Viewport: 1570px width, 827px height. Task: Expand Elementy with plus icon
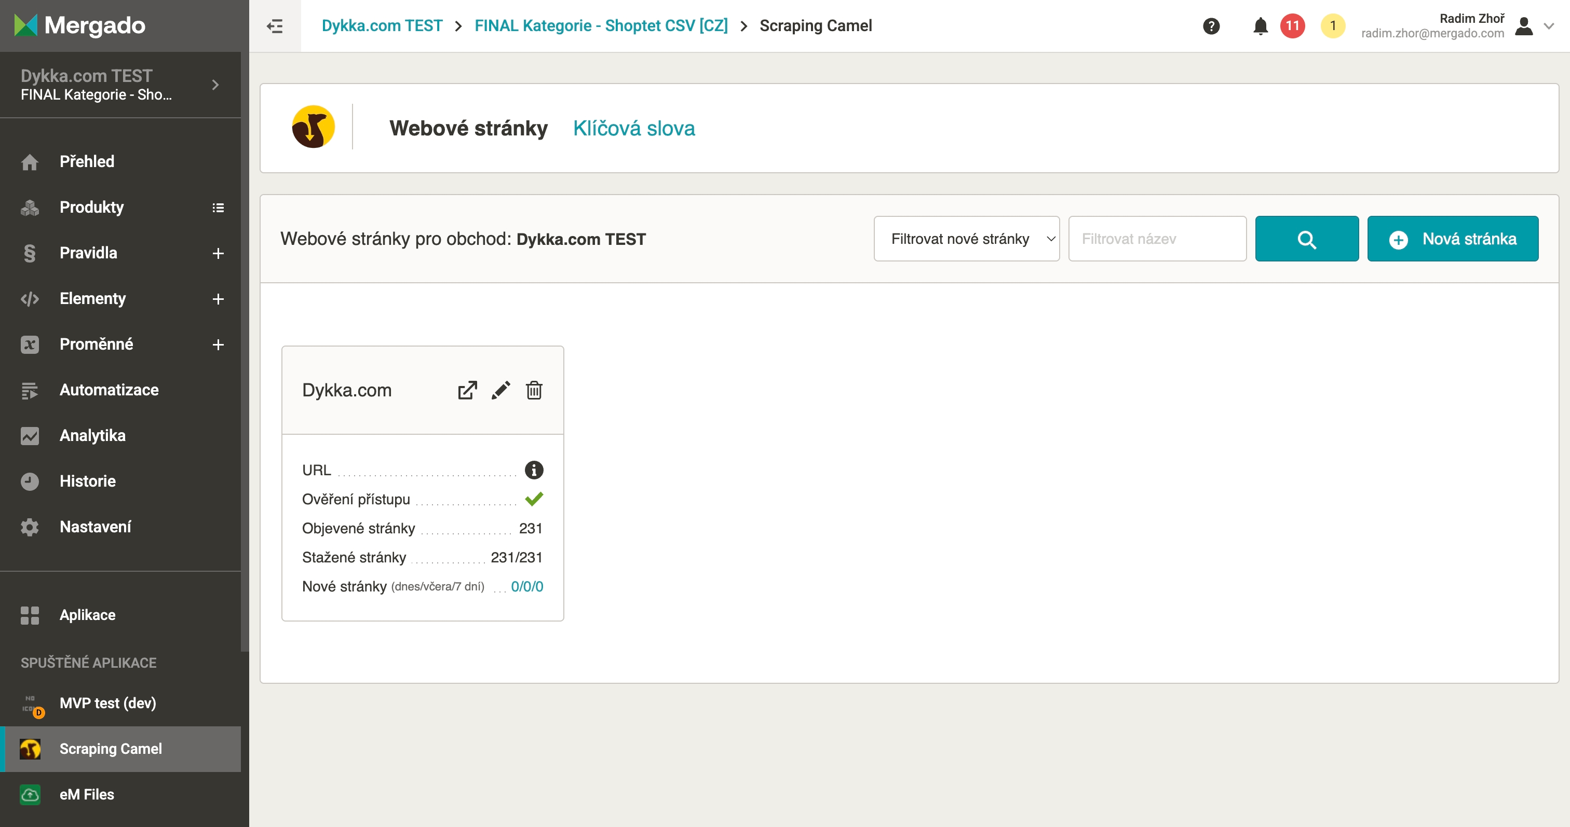point(218,299)
